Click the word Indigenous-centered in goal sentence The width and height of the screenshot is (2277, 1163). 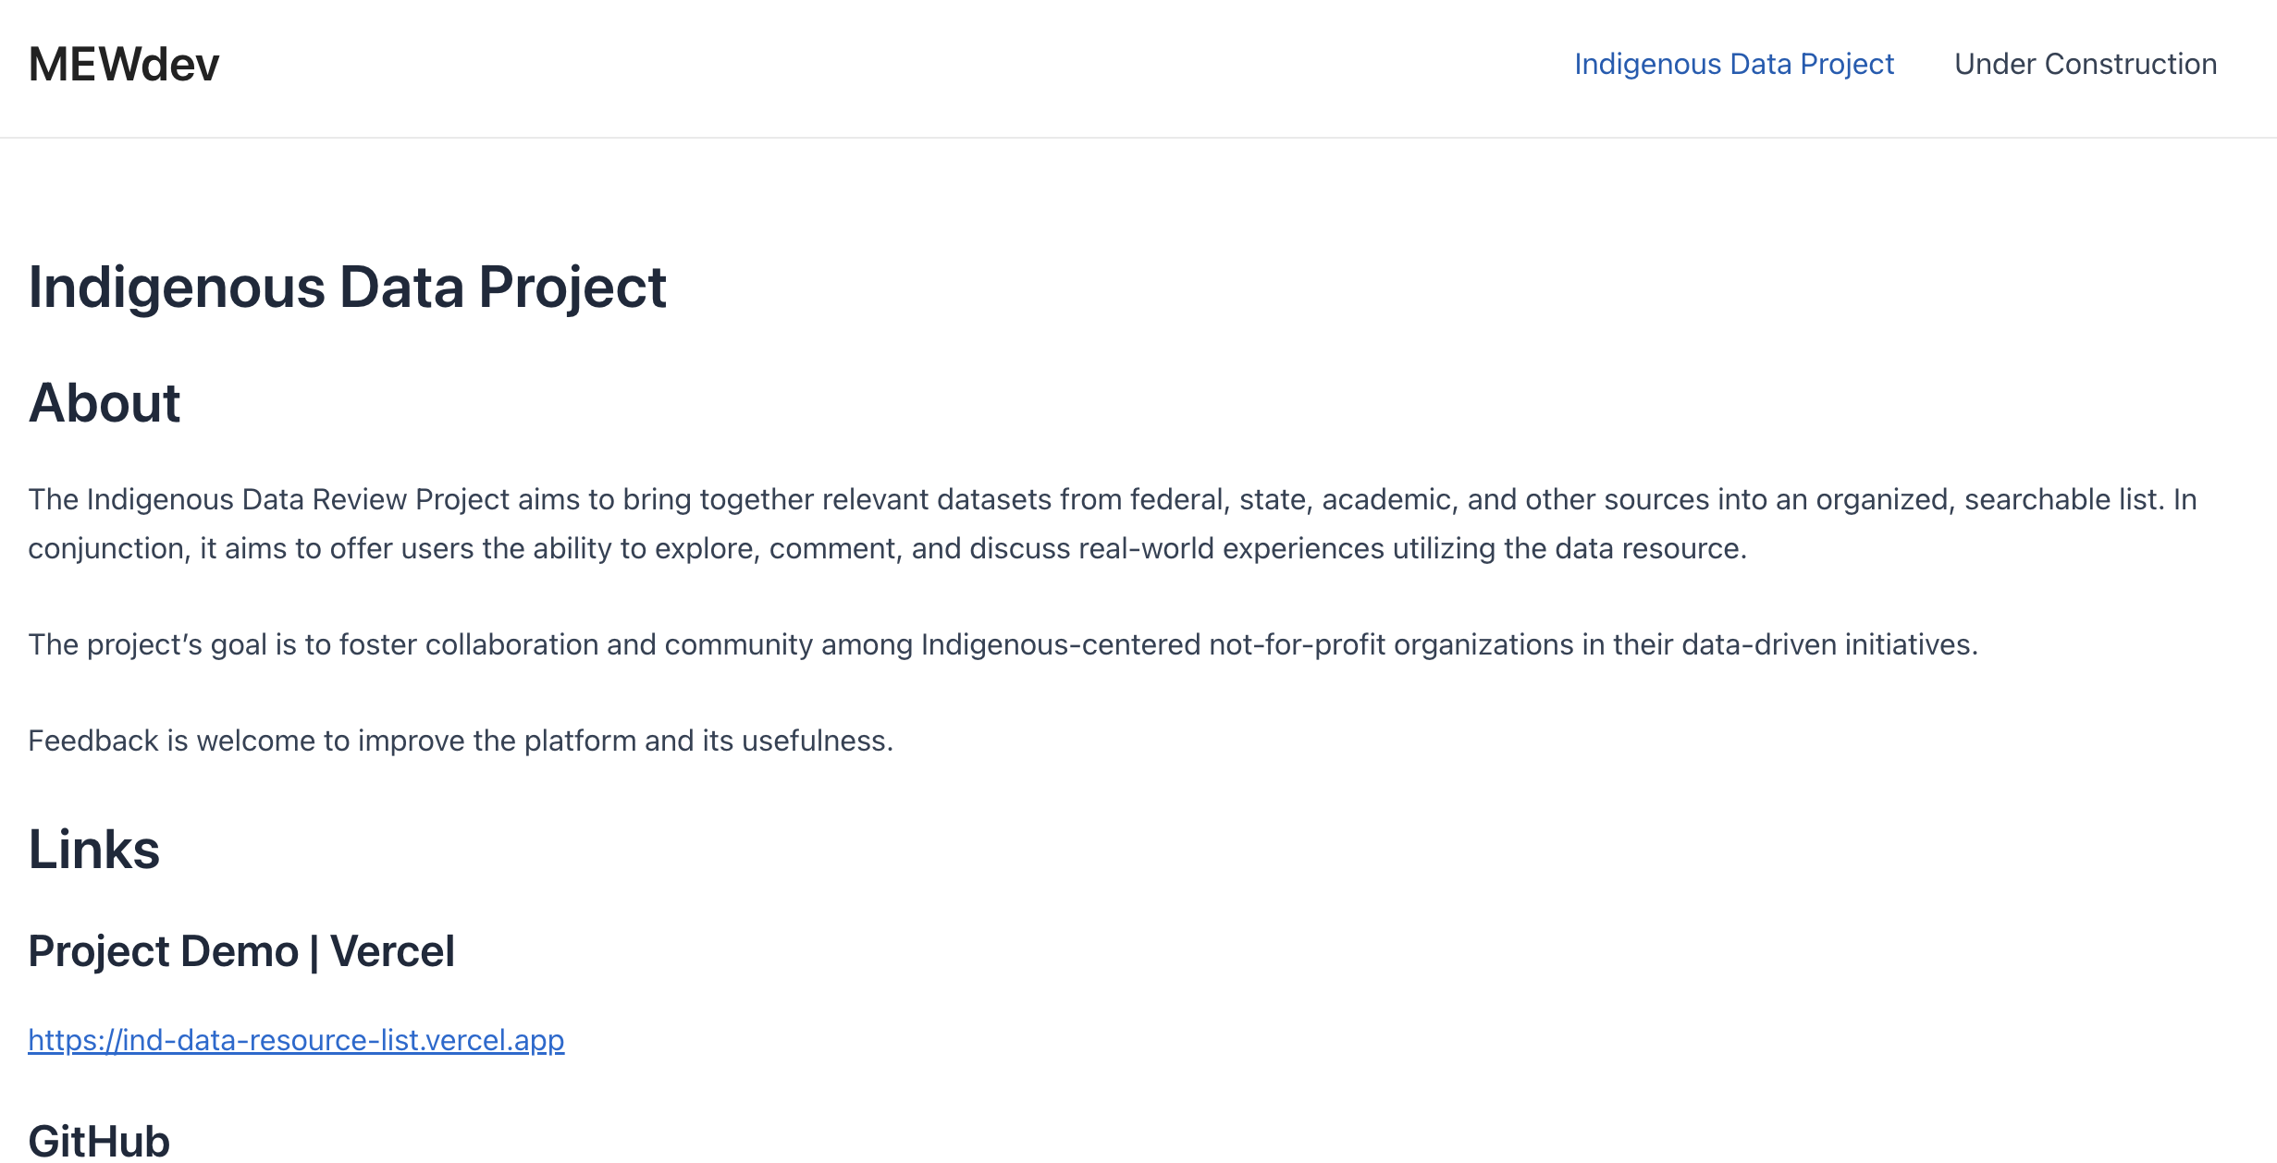(x=1061, y=644)
